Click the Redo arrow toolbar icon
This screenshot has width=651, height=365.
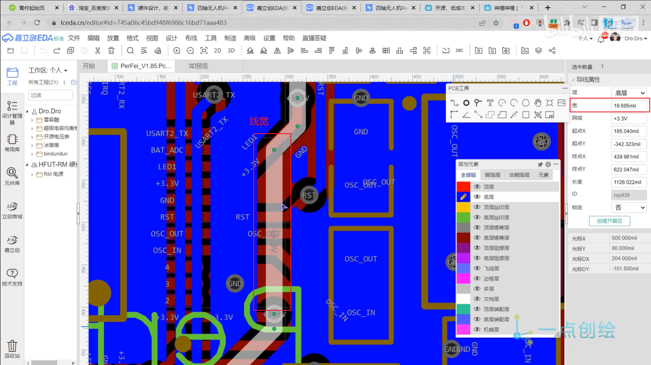(x=57, y=51)
